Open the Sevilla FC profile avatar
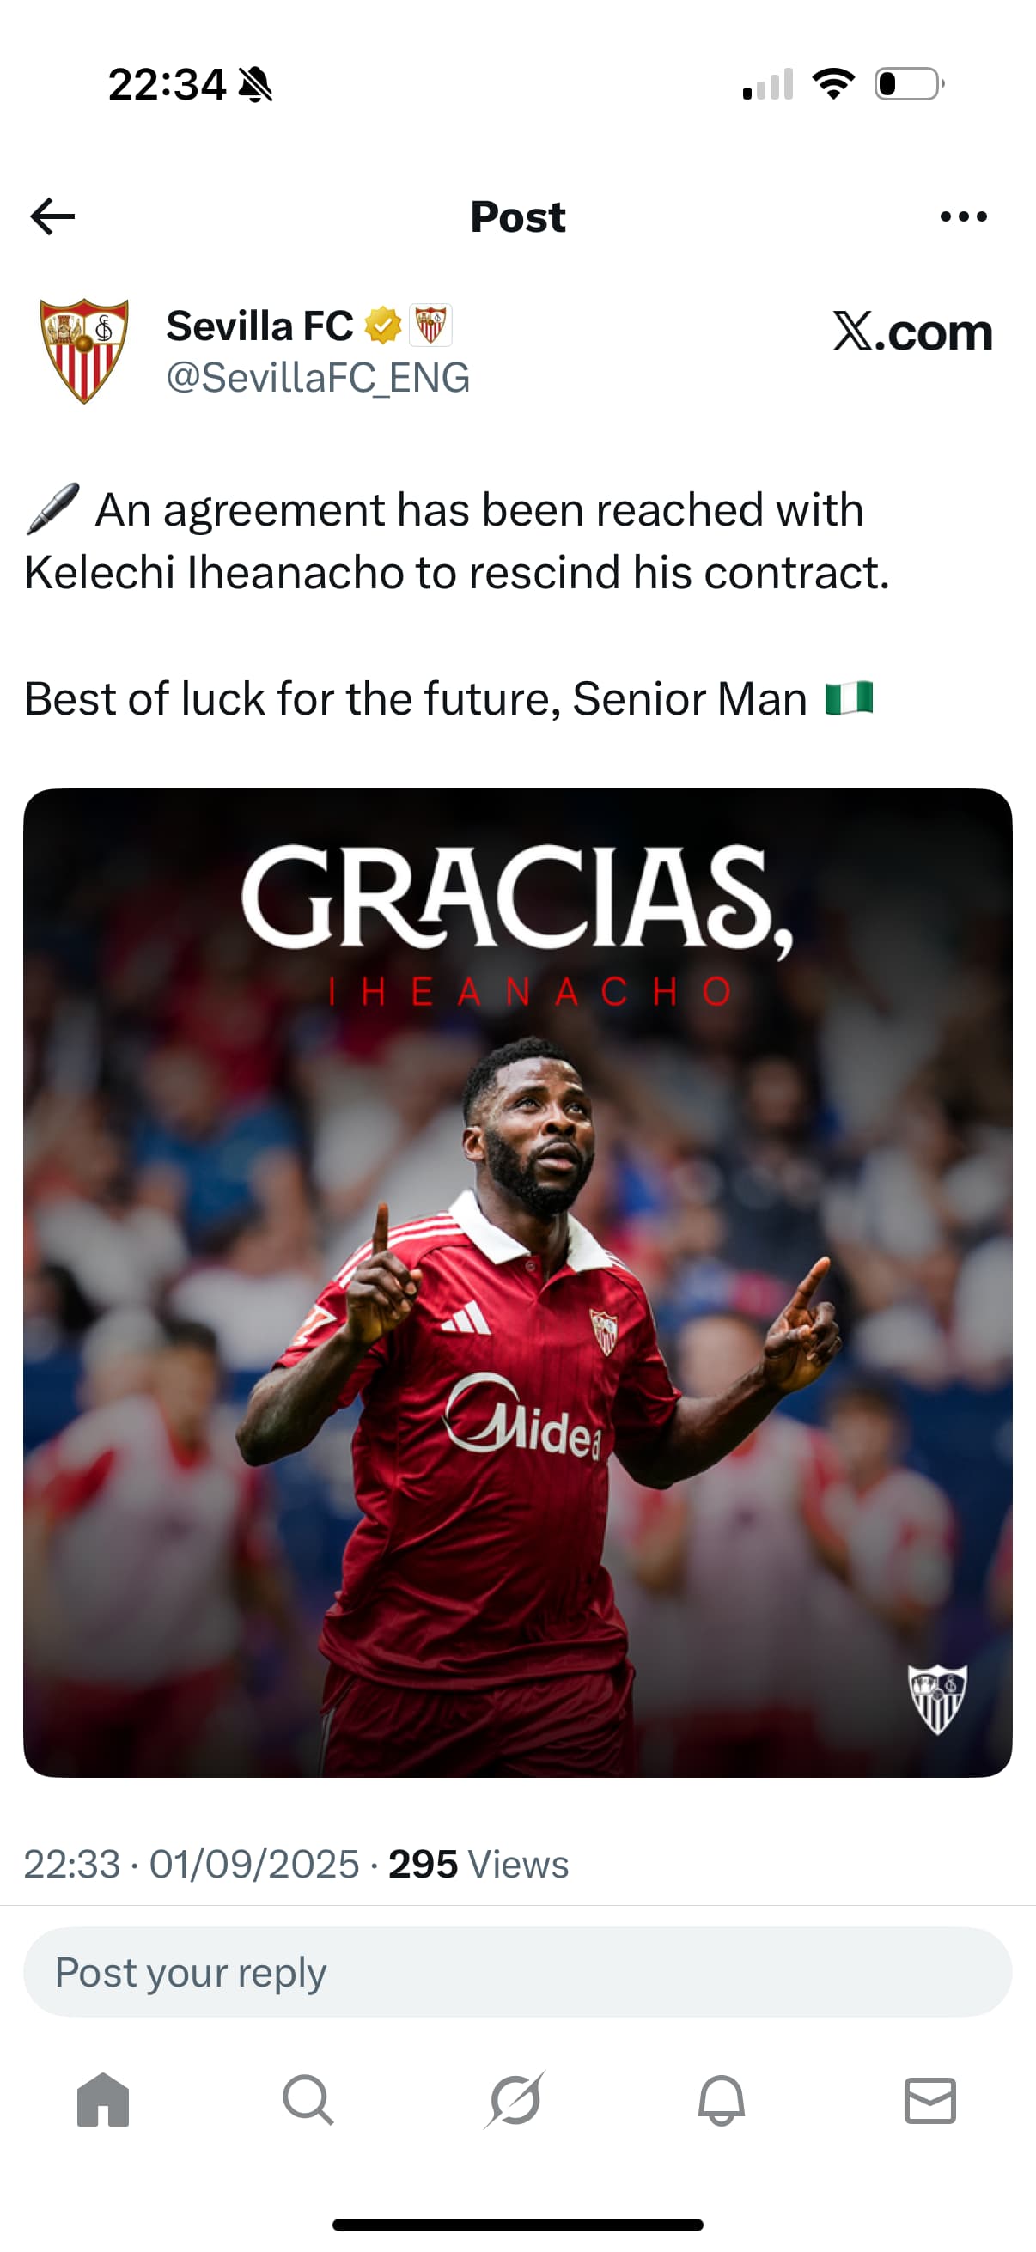Image resolution: width=1036 pixels, height=2252 pixels. tap(85, 350)
